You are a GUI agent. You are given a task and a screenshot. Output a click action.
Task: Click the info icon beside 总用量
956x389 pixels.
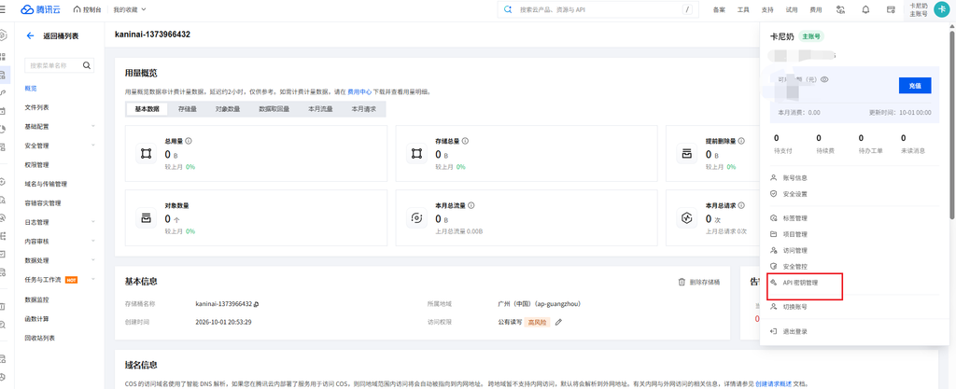tap(189, 141)
